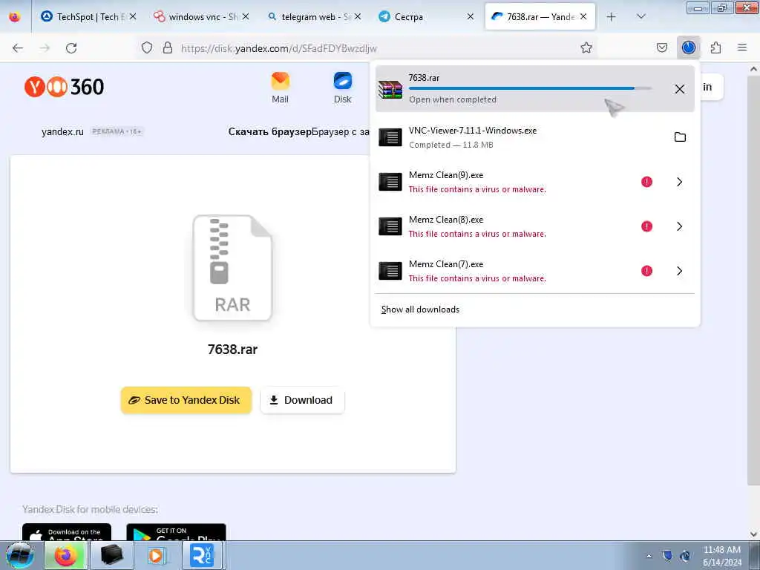760x570 pixels.
Task: Close the Сестра tab
Action: point(470,17)
